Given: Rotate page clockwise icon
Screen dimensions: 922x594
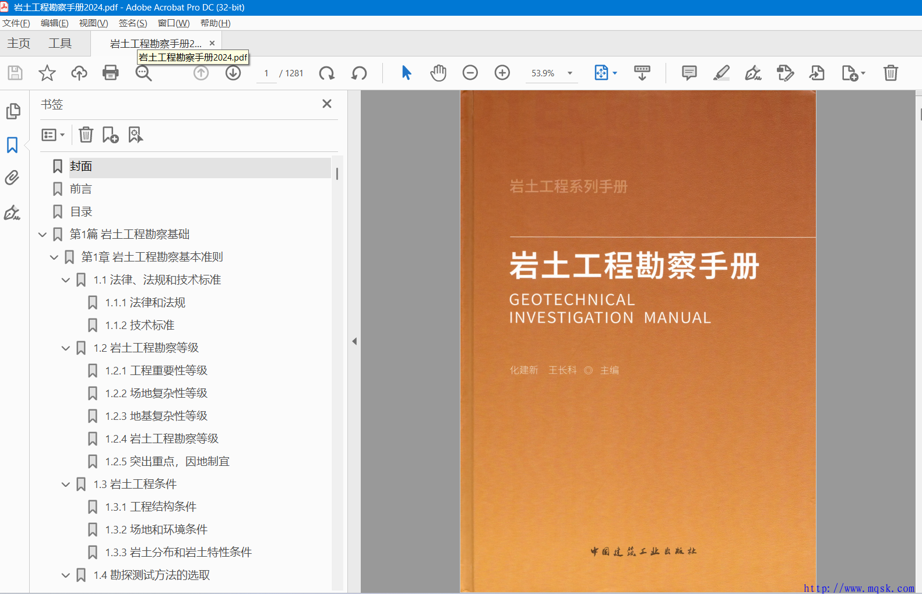Looking at the screenshot, I should click(327, 73).
